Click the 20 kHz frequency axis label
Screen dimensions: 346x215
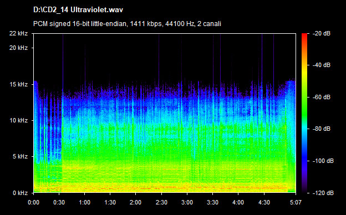pos(18,48)
